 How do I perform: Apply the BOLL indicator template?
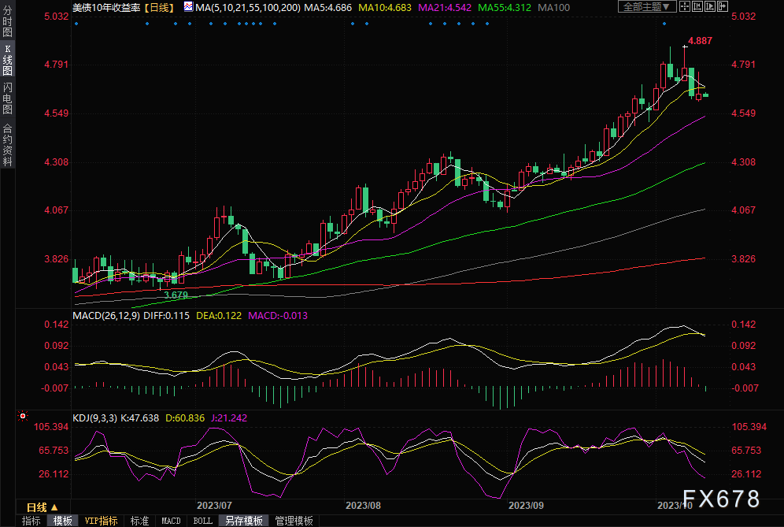202,521
